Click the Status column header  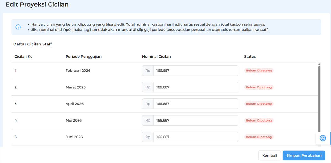pyautogui.click(x=250, y=57)
